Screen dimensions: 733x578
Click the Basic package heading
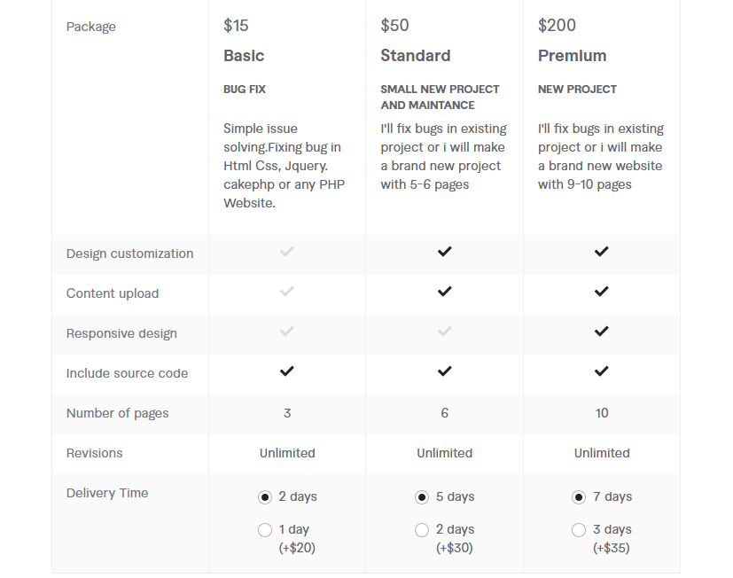click(x=244, y=56)
